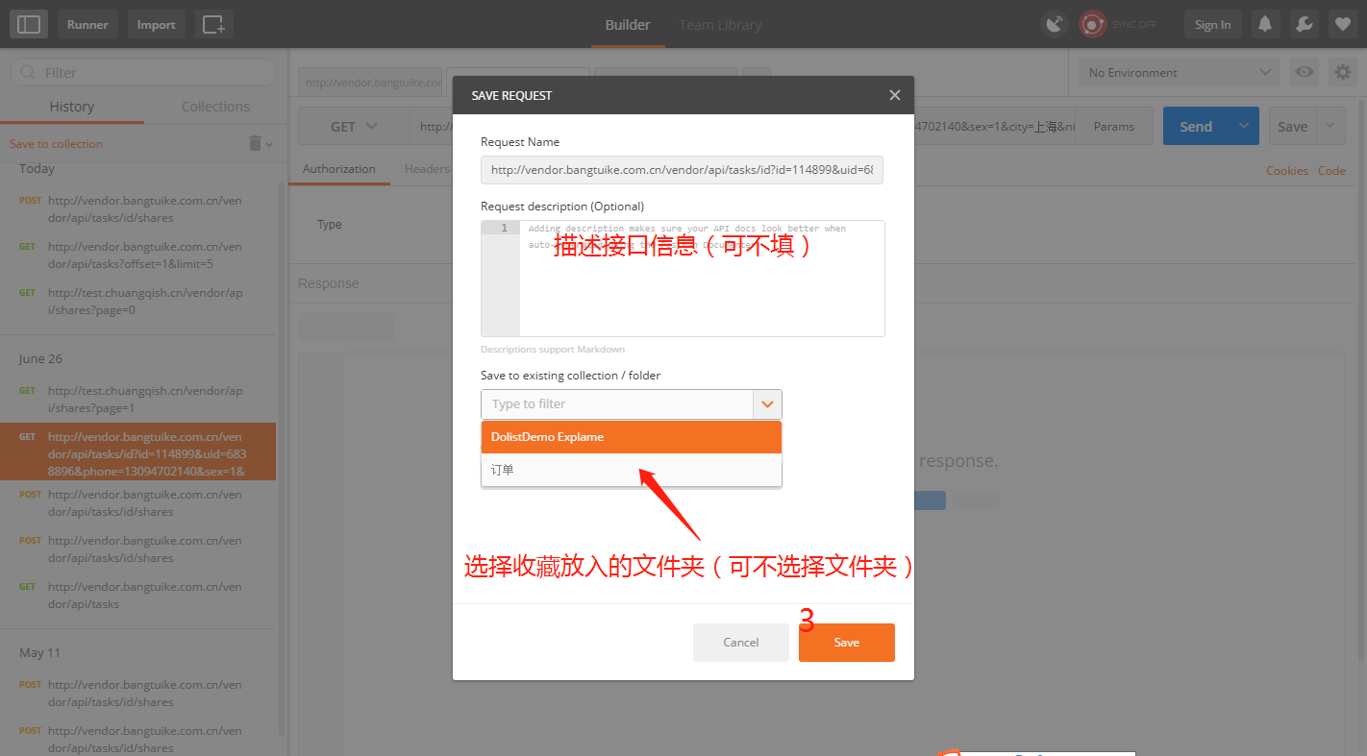Click the sync off icon
This screenshot has width=1367, height=756.
click(1092, 24)
